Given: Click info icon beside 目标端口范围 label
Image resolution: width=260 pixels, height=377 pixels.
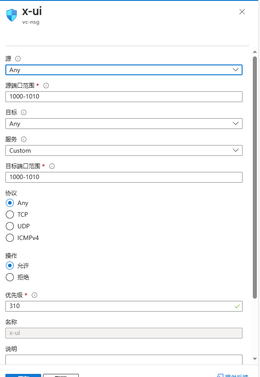Looking at the screenshot, I should pyautogui.click(x=52, y=166).
